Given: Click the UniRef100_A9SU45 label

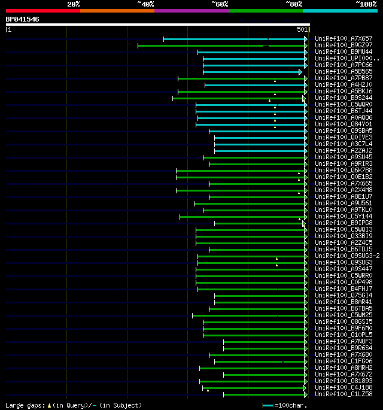Looking at the screenshot, I should (x=344, y=157).
